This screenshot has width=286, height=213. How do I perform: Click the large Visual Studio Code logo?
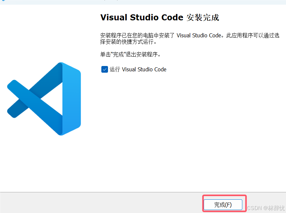[44, 99]
